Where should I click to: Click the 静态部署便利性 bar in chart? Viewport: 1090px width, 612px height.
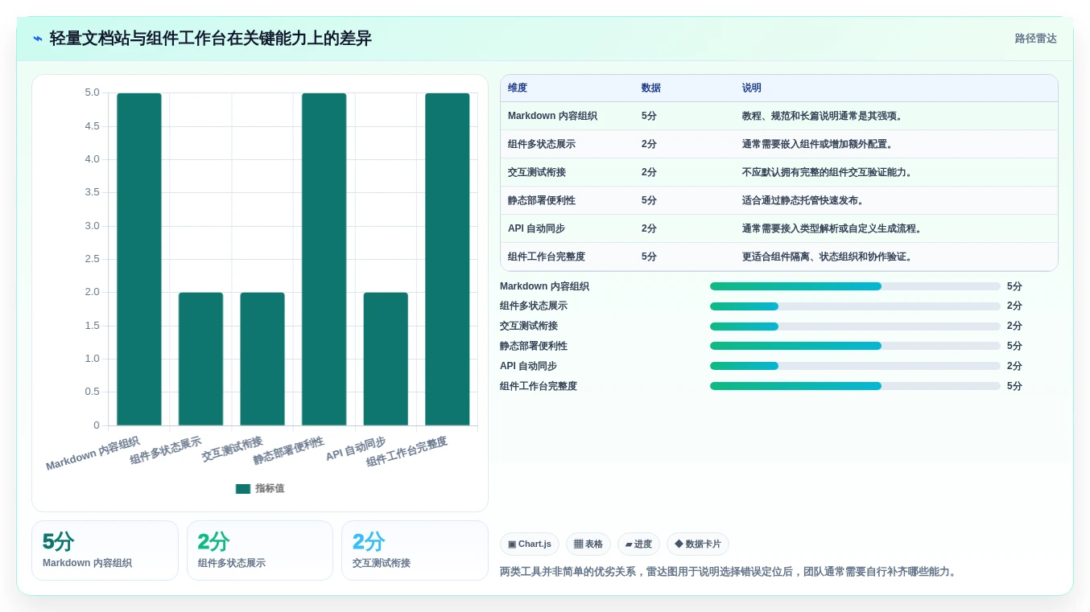tap(324, 259)
